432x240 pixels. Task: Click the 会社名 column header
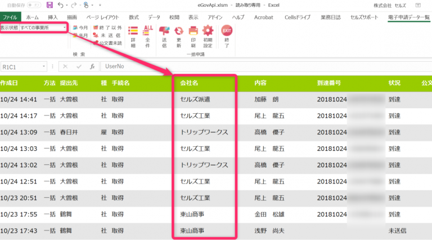(x=189, y=83)
